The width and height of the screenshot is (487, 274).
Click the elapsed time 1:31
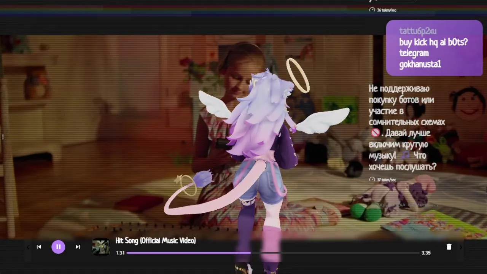[120, 253]
